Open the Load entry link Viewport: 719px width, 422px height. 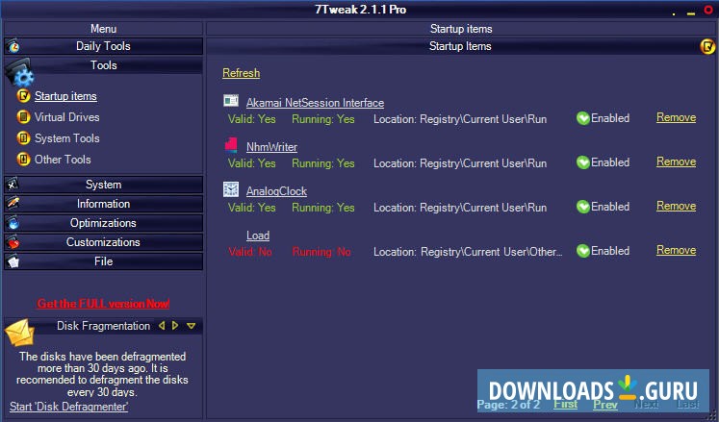coord(258,236)
